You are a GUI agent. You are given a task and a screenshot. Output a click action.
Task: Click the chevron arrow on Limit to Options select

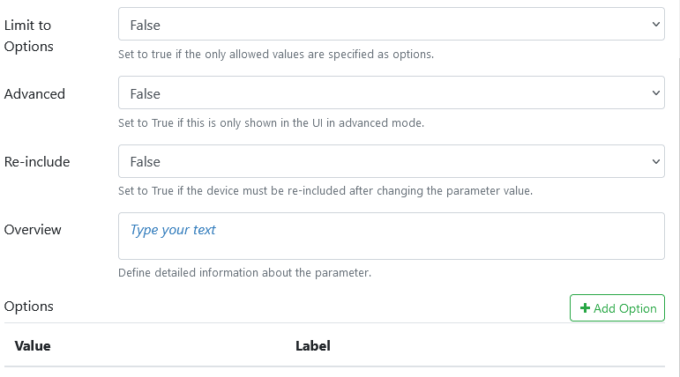[x=655, y=26]
